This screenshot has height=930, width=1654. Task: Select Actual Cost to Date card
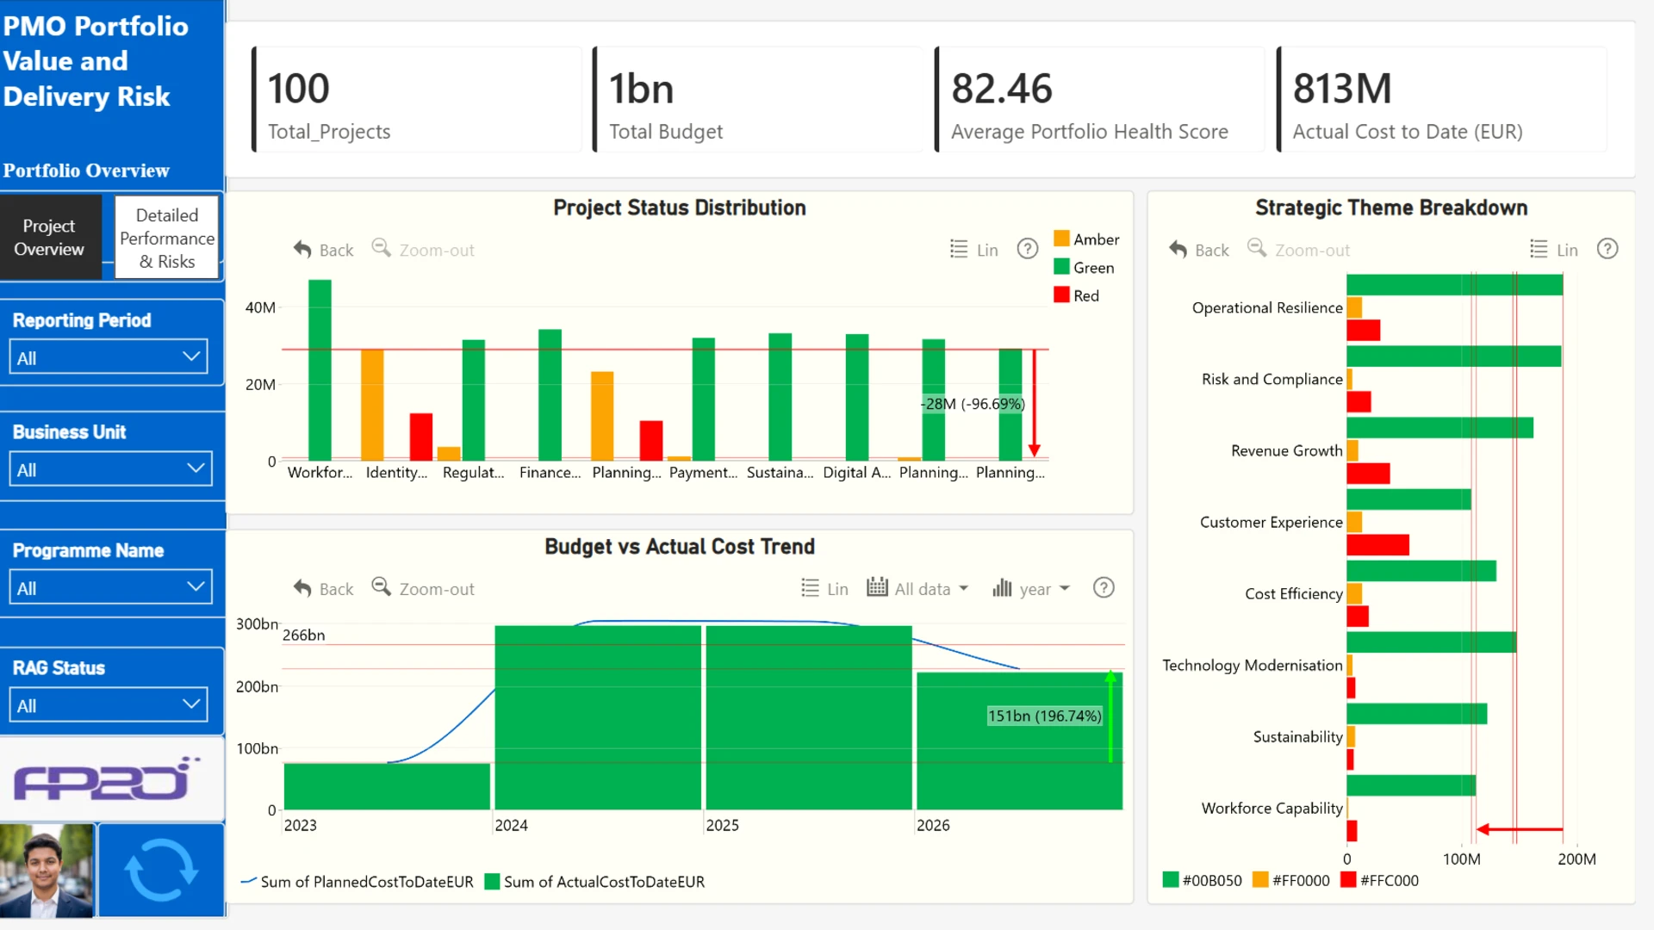tap(1441, 100)
